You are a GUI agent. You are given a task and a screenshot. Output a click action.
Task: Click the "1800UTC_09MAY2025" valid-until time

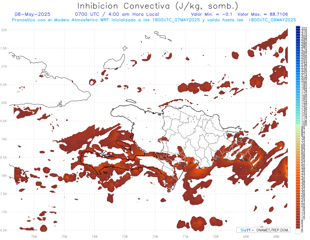(272, 20)
